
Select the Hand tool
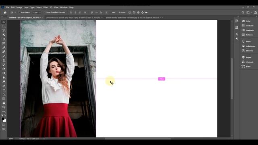click(x=4, y=103)
